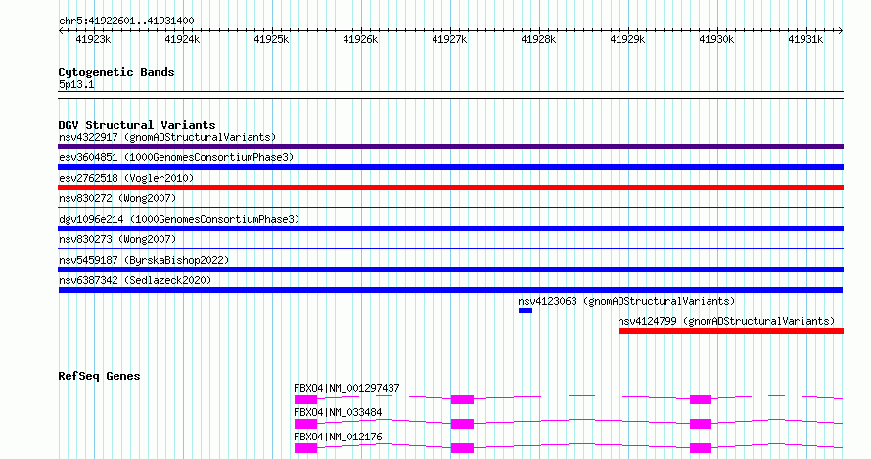Viewport: 871px width, 459px height.
Task: Click the RefSeq Genes track title
Action: pyautogui.click(x=99, y=376)
